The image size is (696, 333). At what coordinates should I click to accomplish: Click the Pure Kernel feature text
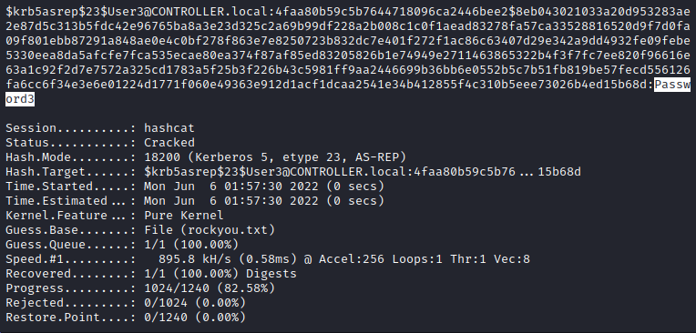pos(184,216)
